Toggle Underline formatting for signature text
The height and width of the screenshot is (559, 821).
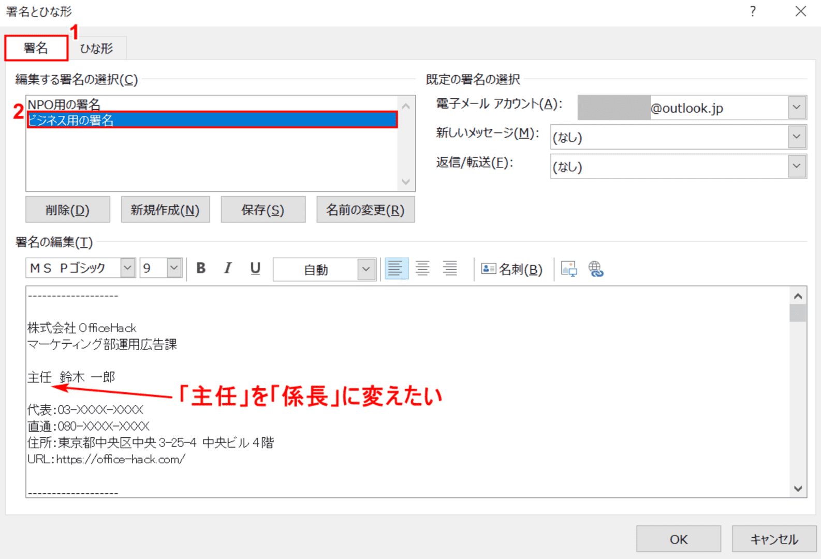point(255,268)
